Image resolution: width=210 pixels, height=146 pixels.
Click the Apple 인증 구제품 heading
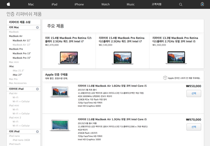point(56,75)
